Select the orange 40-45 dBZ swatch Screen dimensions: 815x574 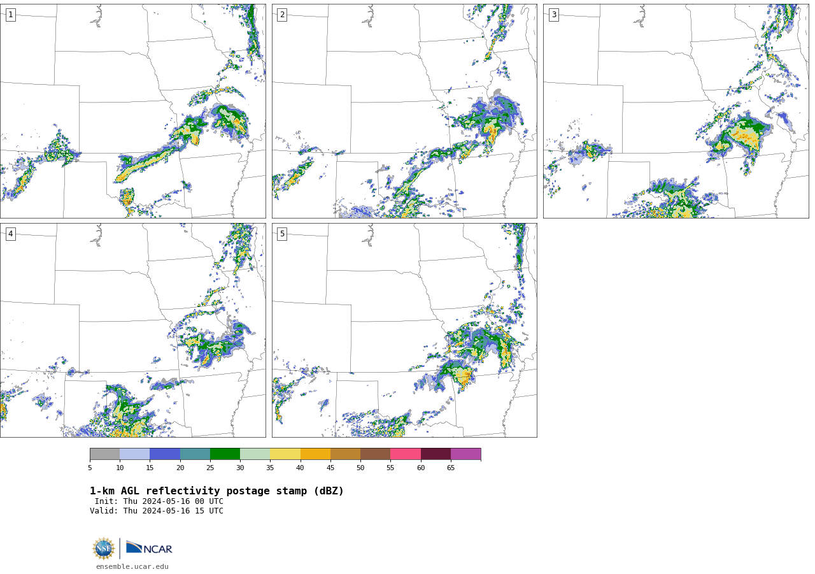coord(315,454)
